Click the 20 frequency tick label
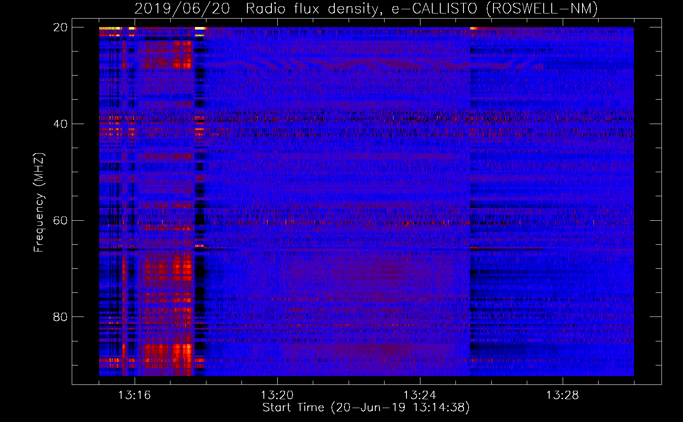683x422 pixels. point(60,27)
